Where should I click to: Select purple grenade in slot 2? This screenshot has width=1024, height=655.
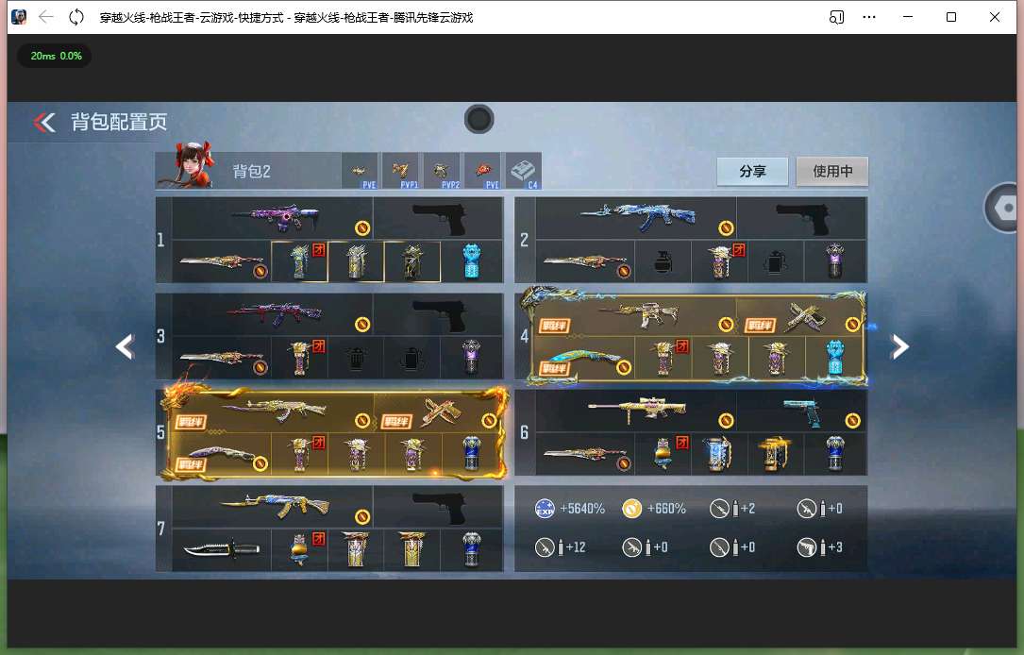(x=835, y=261)
